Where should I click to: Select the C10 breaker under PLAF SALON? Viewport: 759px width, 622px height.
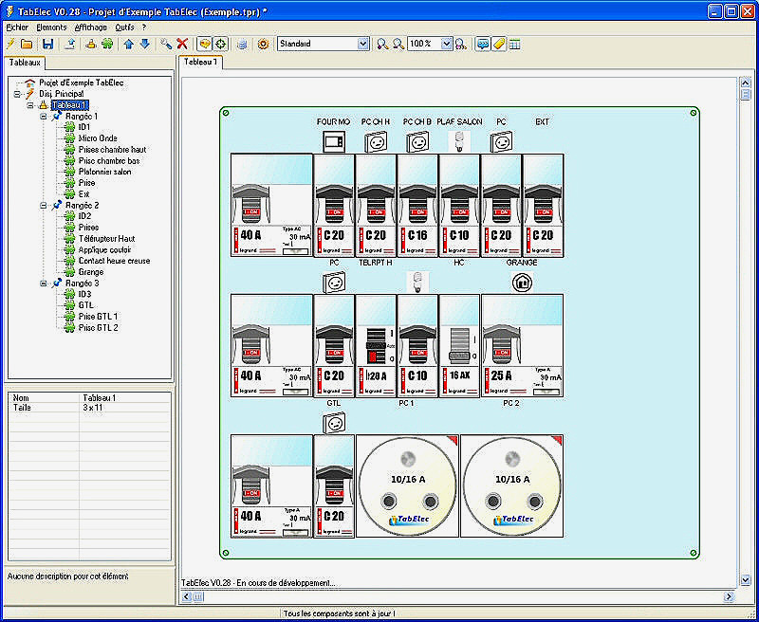(459, 206)
